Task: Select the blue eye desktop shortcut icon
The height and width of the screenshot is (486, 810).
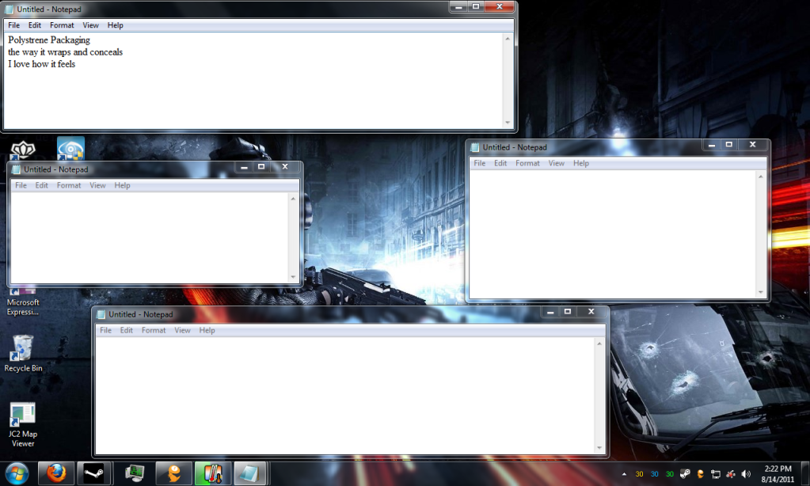Action: click(x=70, y=149)
